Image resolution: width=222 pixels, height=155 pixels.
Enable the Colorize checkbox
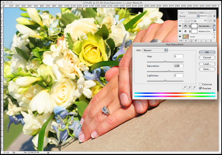pyautogui.click(x=200, y=84)
